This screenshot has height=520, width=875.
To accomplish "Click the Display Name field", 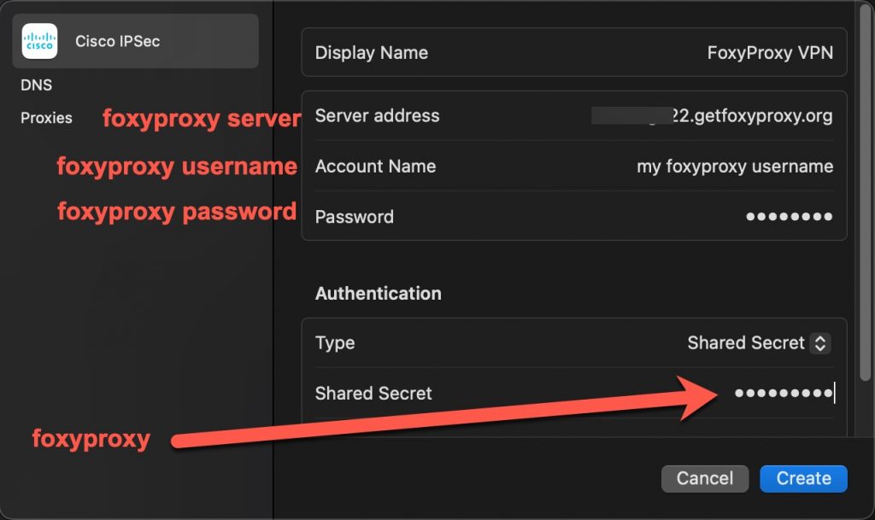I will tap(573, 52).
